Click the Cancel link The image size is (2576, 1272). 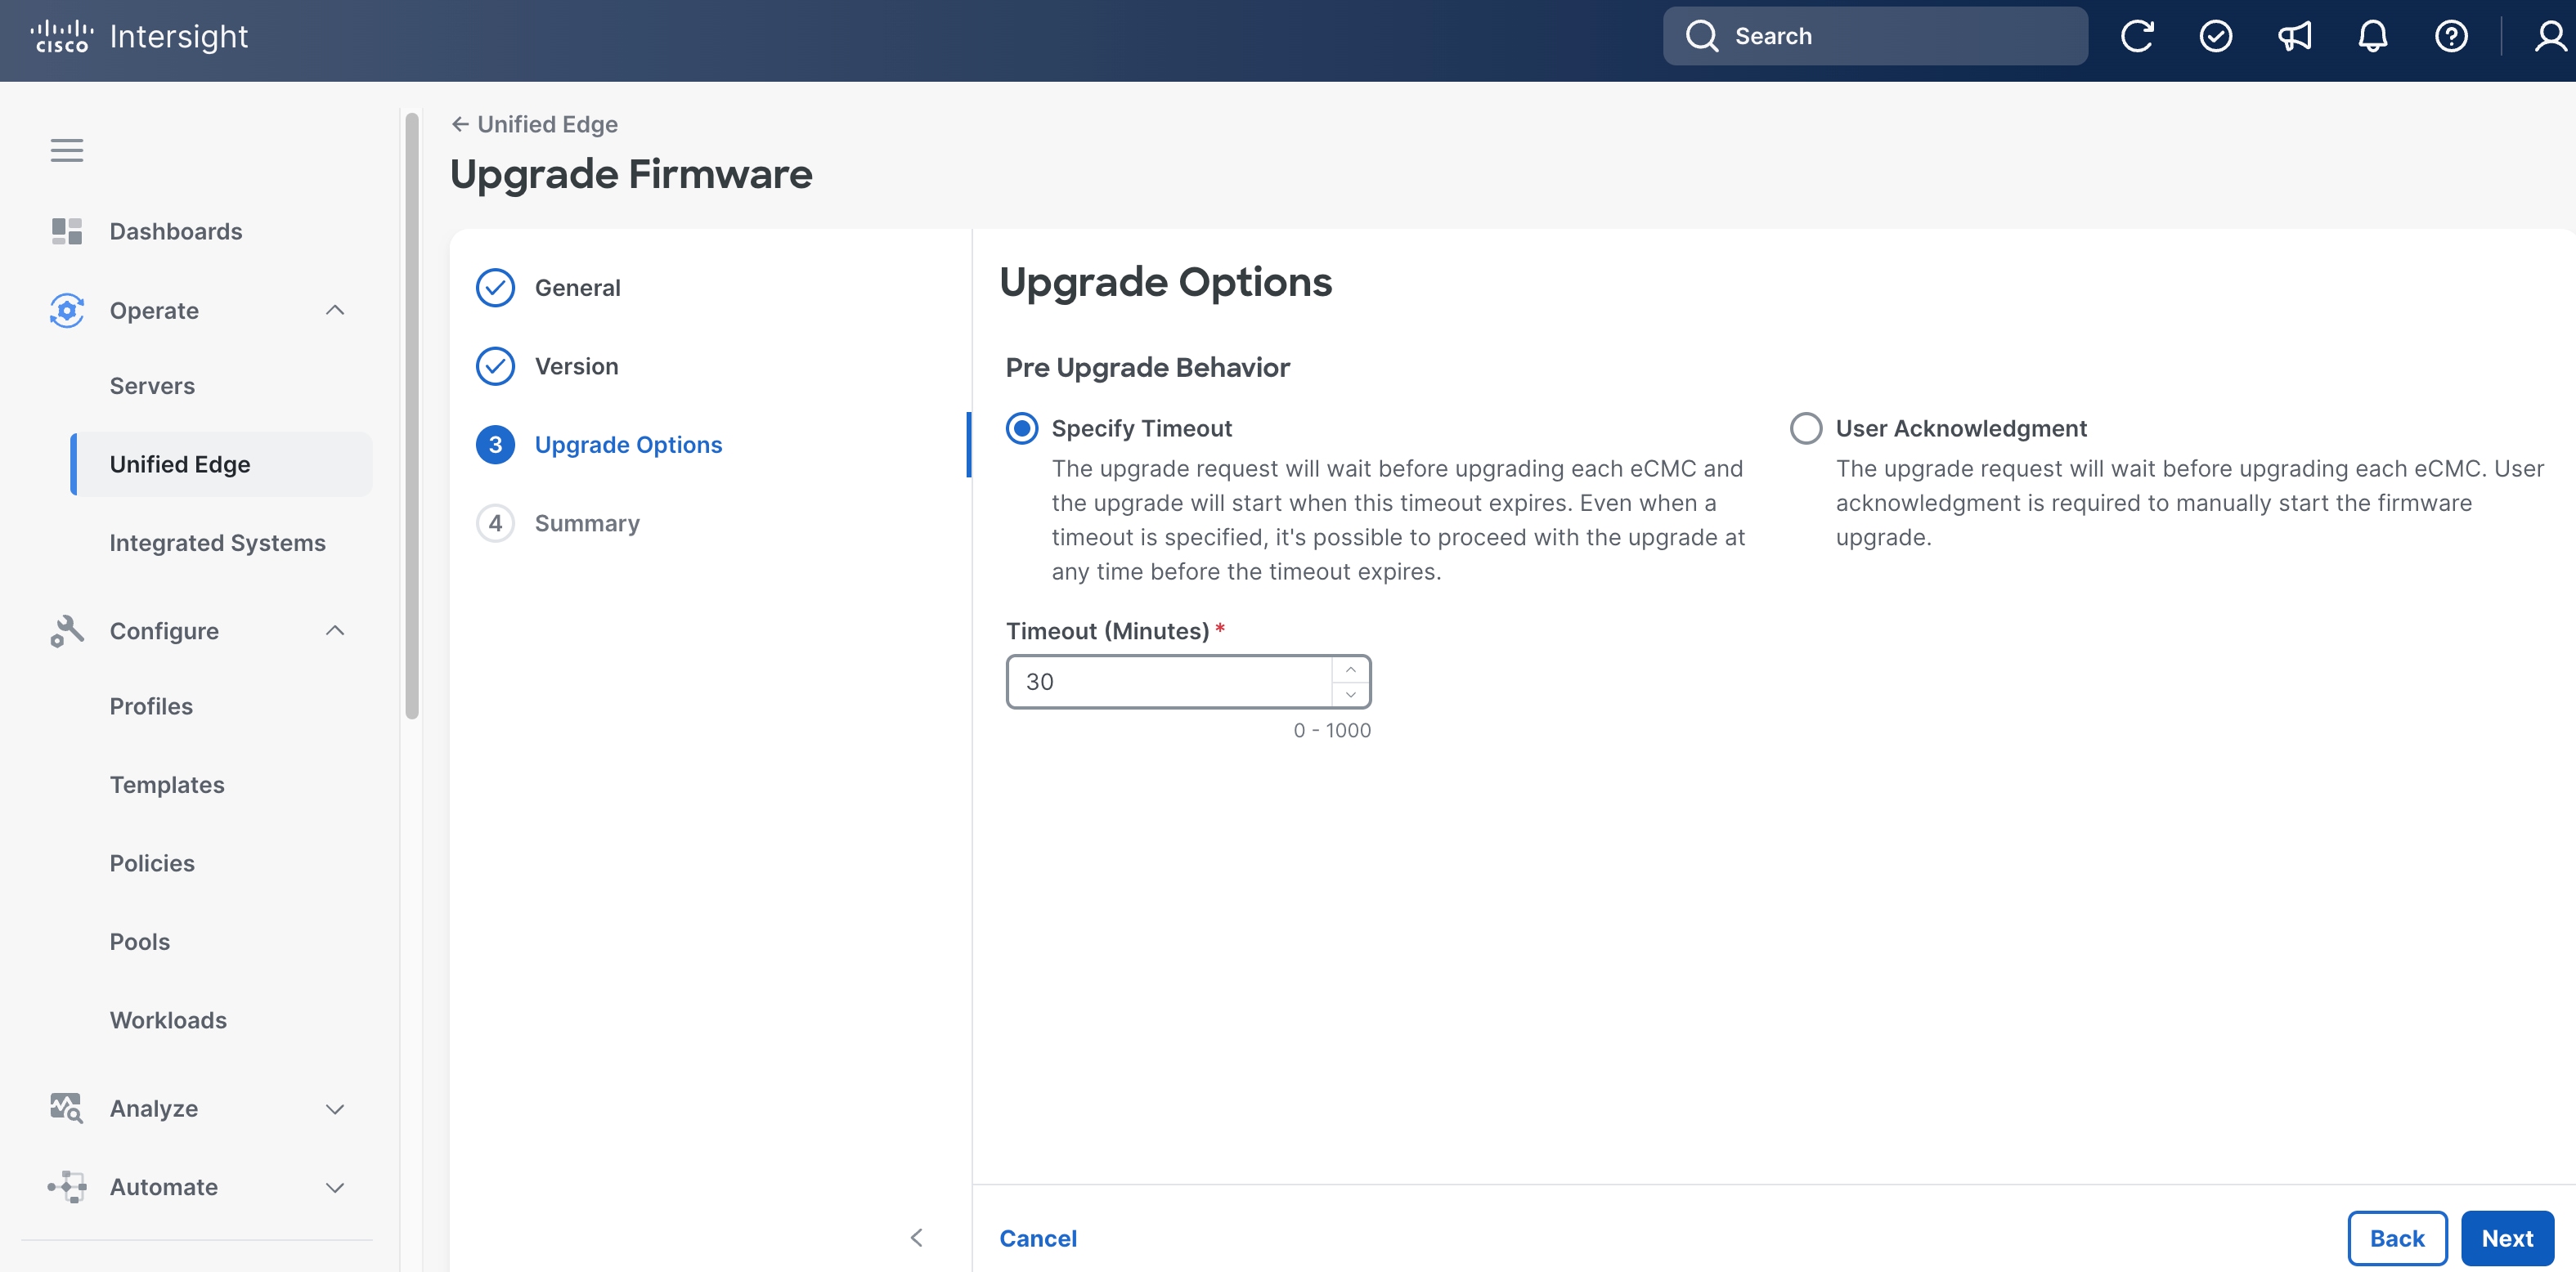tap(1038, 1238)
